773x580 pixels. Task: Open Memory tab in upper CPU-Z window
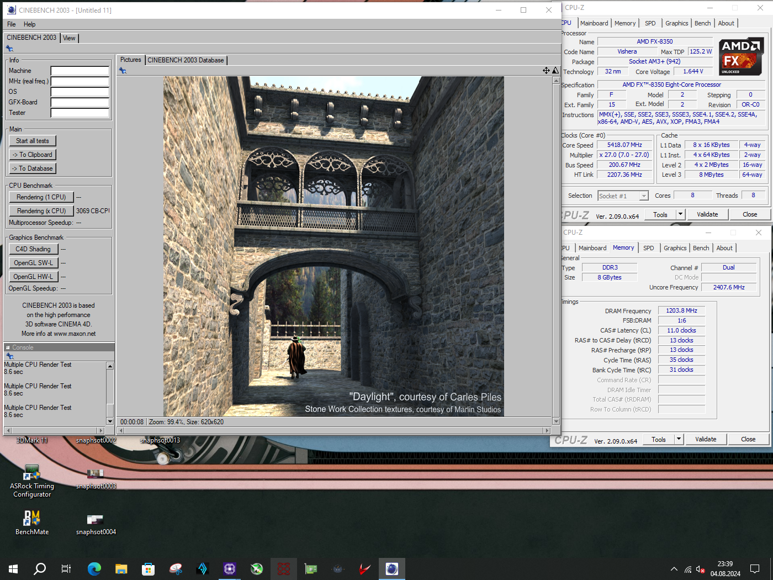pos(625,23)
